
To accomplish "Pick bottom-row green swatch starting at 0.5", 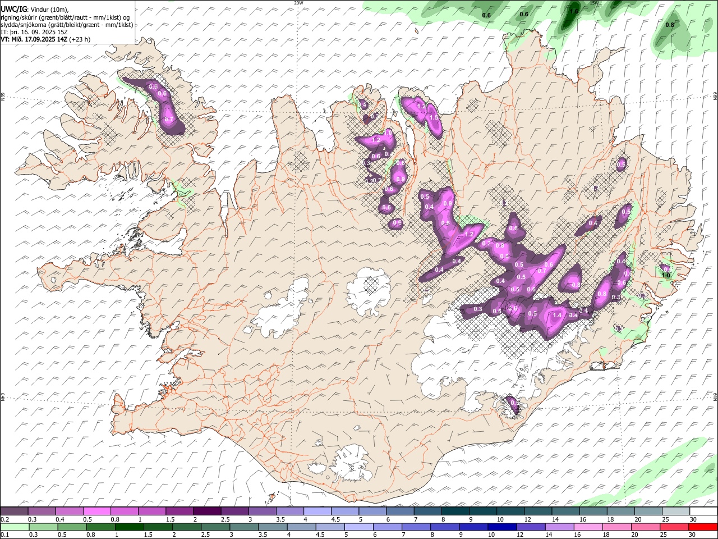I will [x=72, y=527].
